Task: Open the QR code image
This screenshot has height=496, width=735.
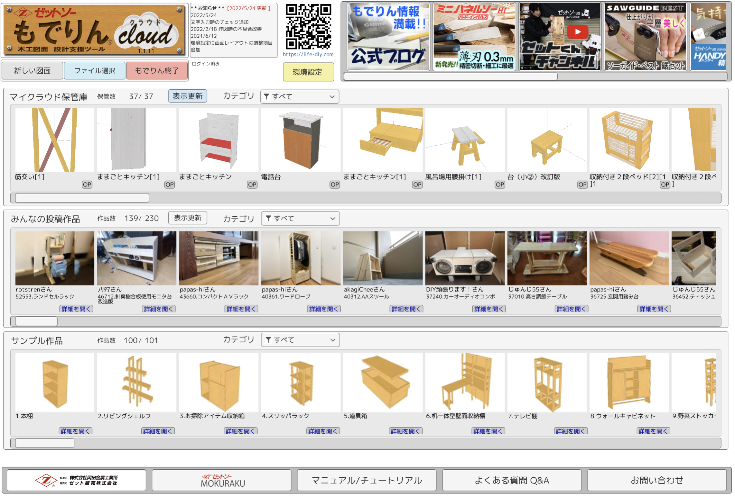Action: point(308,26)
